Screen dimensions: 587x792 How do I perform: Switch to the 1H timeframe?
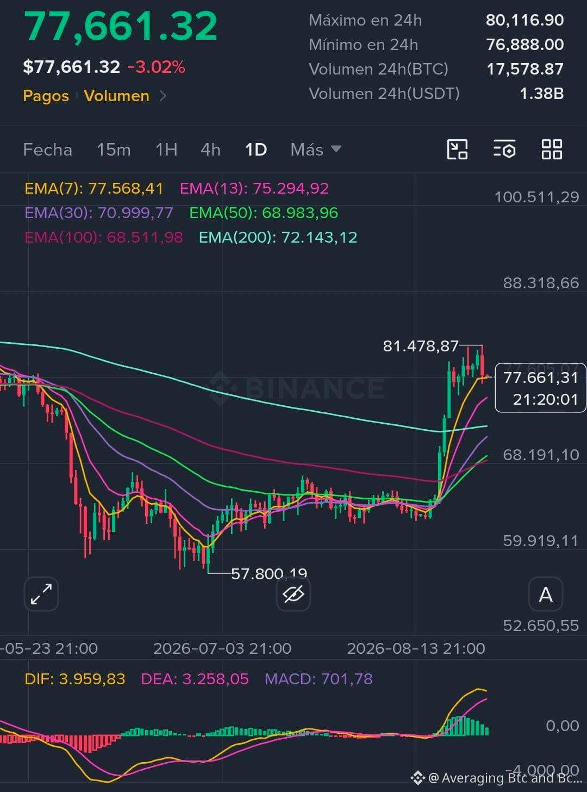[166, 150]
